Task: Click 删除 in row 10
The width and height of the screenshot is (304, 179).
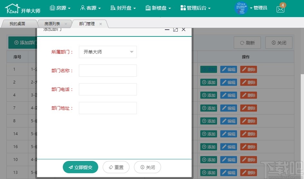Action: (249, 160)
